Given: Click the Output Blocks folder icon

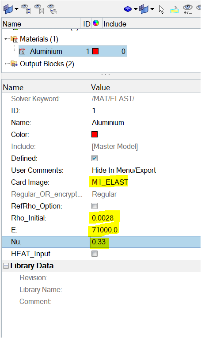Looking at the screenshot, I should 14,64.
